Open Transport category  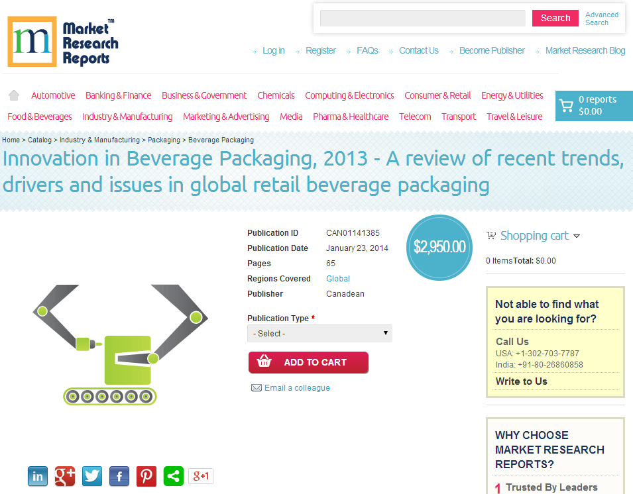459,117
